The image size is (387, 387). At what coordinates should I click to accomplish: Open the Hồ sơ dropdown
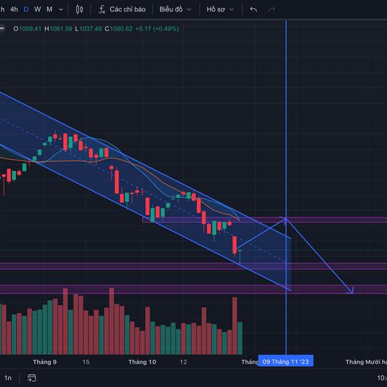point(220,10)
